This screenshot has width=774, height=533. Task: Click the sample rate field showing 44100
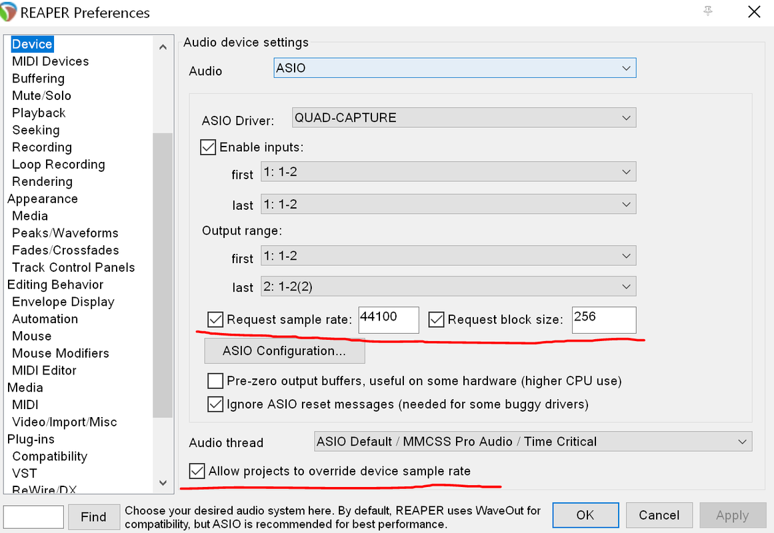389,320
